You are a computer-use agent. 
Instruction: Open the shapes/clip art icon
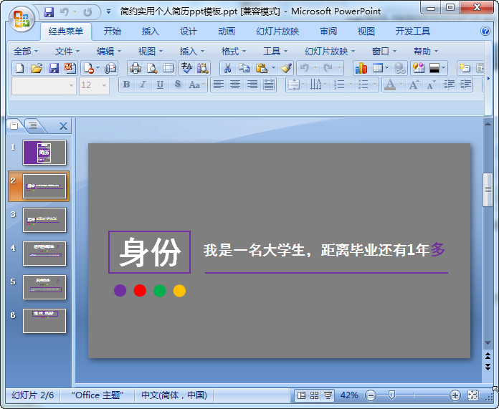[x=418, y=68]
